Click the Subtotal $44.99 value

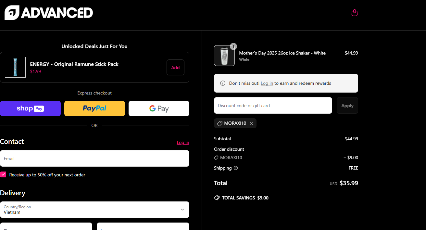pyautogui.click(x=351, y=139)
